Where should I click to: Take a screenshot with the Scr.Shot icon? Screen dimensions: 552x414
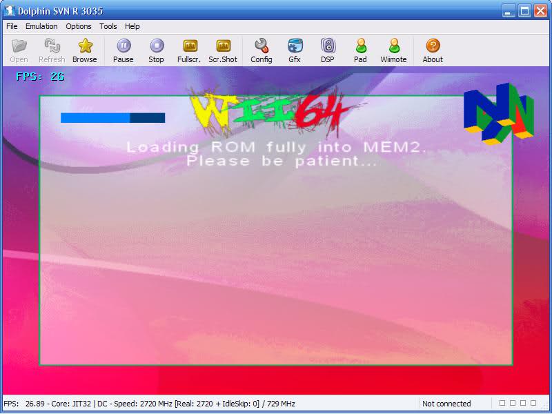click(x=223, y=46)
